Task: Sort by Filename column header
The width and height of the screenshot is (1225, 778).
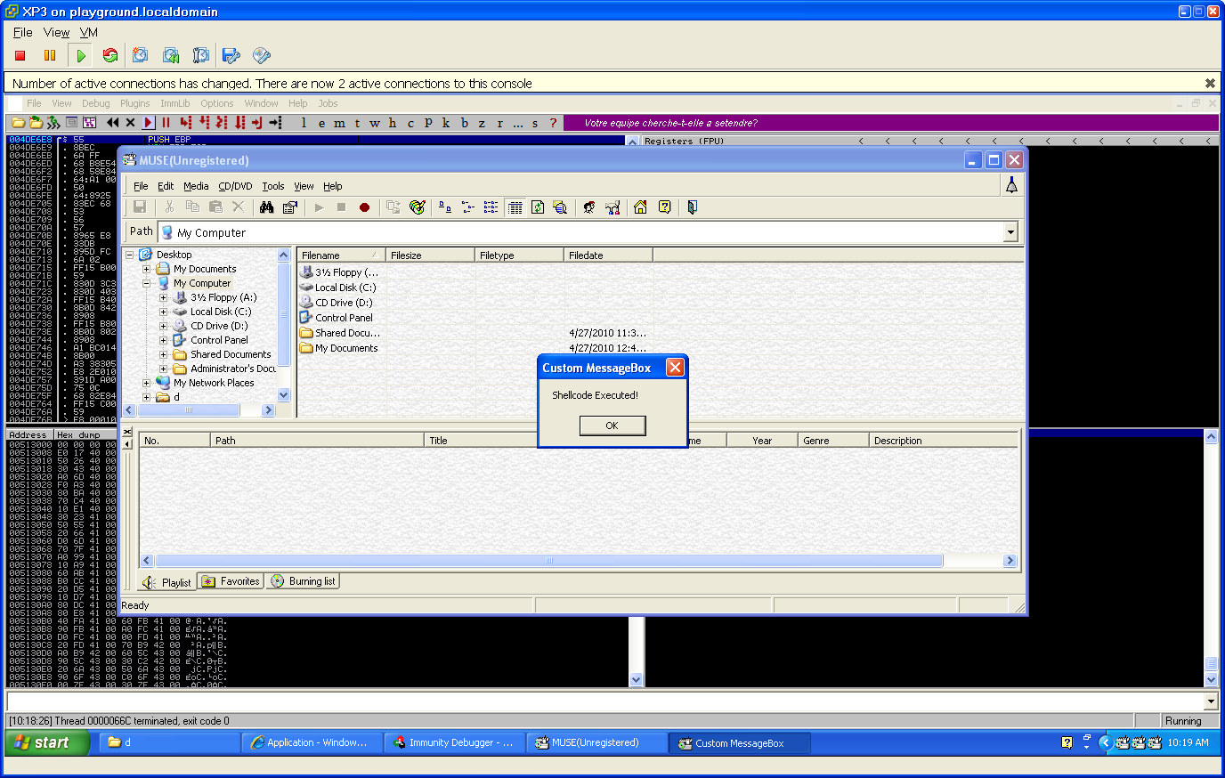Action: tap(341, 255)
